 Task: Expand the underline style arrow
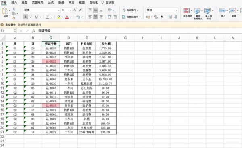[x=40, y=17]
